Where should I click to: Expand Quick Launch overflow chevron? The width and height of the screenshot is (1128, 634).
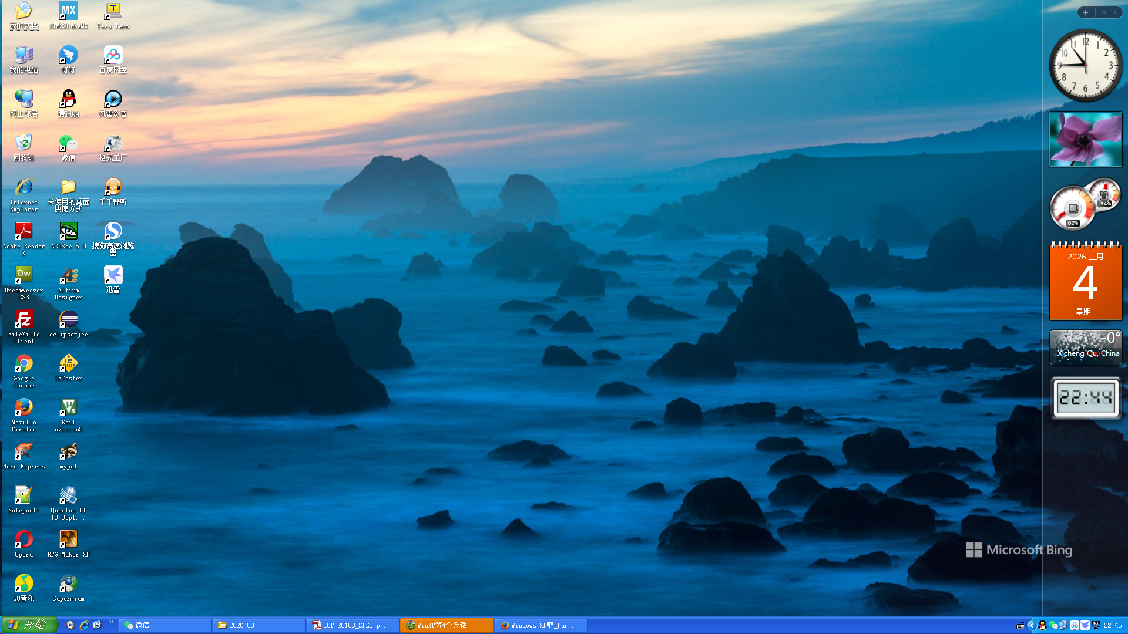112,622
